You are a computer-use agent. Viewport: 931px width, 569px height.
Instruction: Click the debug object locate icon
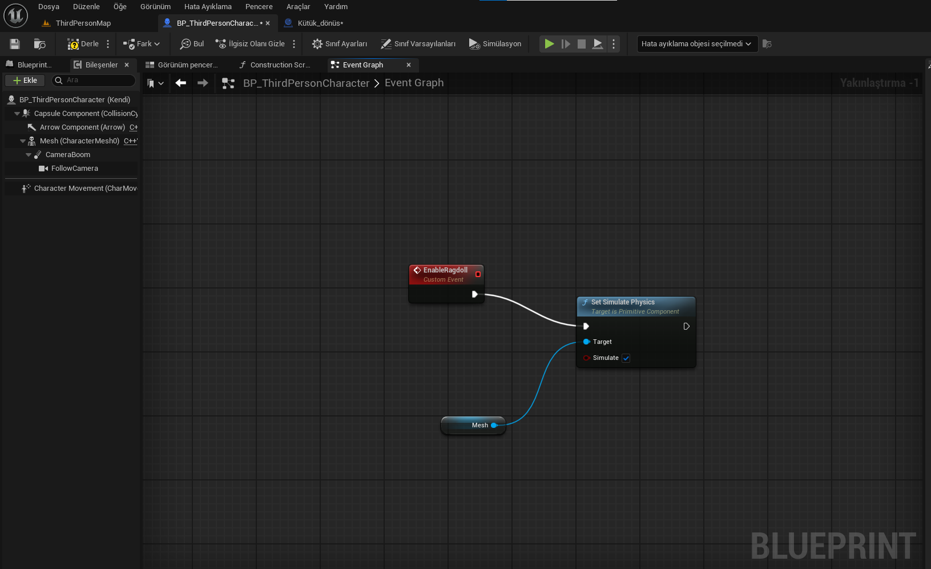767,44
